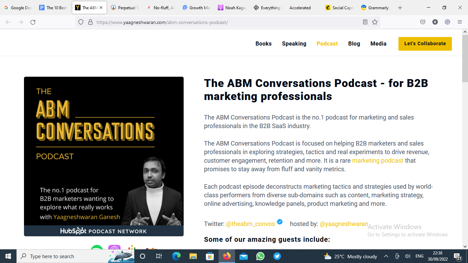The width and height of the screenshot is (468, 263).
Task: Open the Mail app on the taskbar
Action: point(244,256)
